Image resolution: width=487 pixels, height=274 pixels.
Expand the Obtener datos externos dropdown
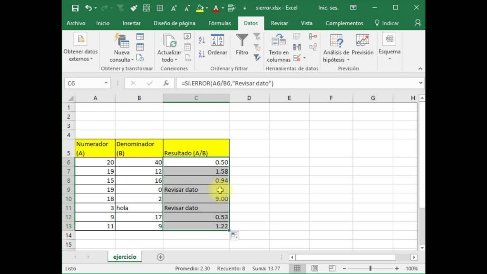coord(80,55)
